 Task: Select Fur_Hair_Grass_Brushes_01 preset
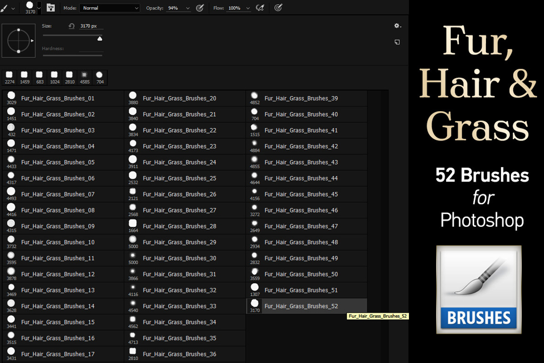(x=63, y=98)
